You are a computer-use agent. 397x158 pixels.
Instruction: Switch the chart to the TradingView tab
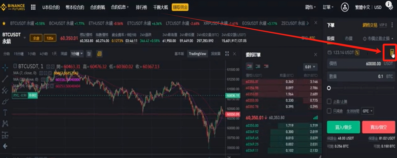pyautogui.click(x=198, y=54)
